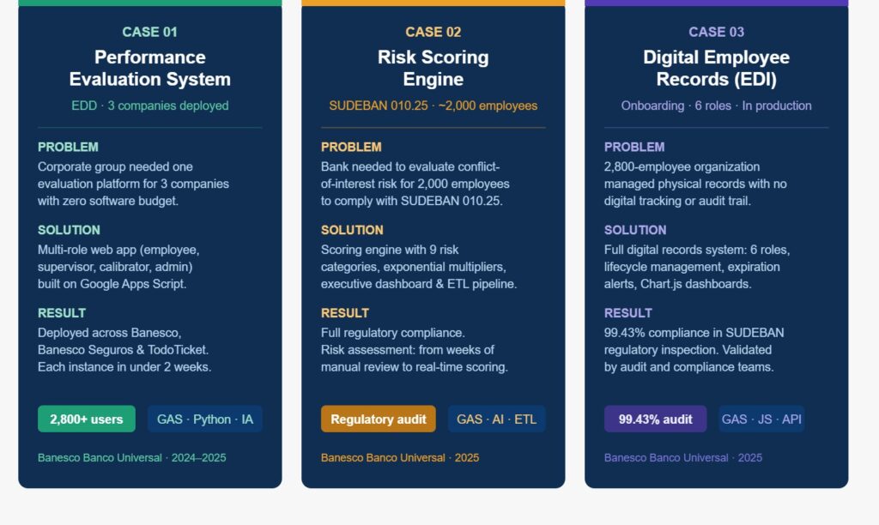Select the 'CASE 03' label

tap(717, 32)
